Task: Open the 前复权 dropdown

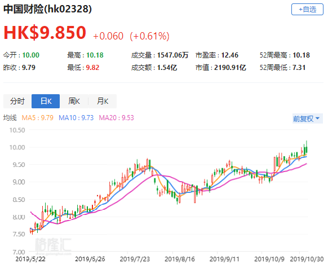Action: [x=308, y=118]
